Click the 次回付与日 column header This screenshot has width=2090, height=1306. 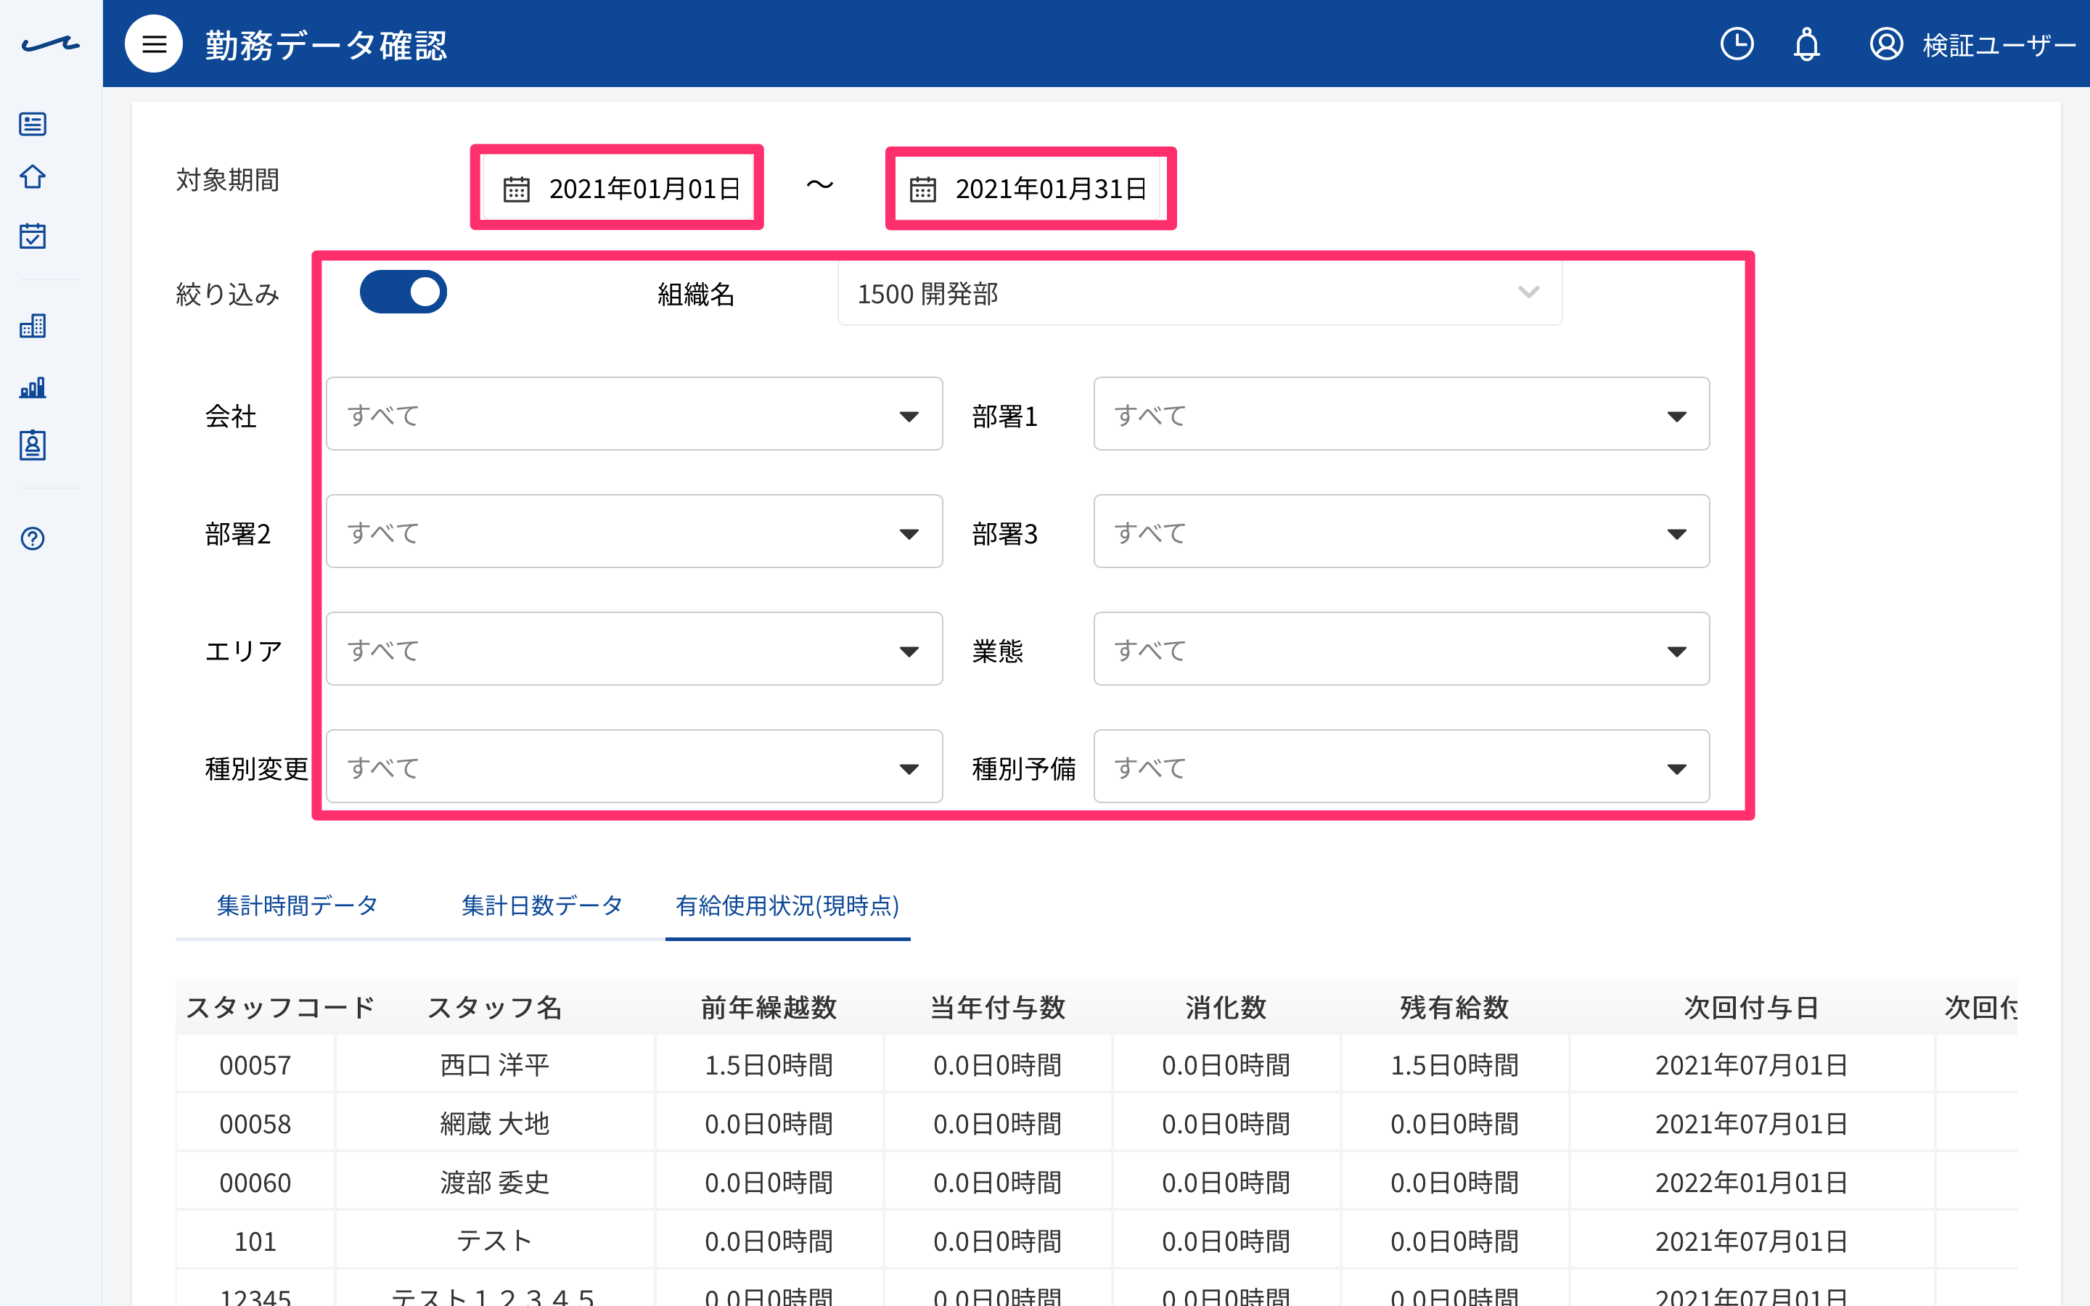click(x=1751, y=1007)
